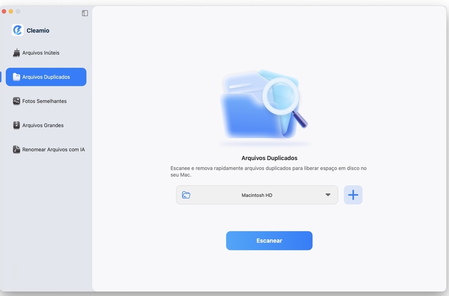Go to Fotos Semelhantes
Screen dimensions: 449x296
pos(46,101)
